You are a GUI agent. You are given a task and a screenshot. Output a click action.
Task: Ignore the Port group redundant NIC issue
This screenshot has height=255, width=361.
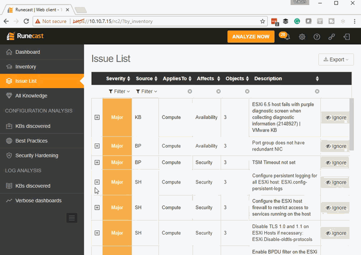(x=335, y=146)
